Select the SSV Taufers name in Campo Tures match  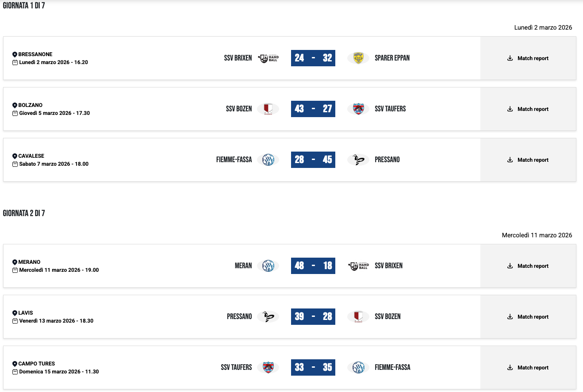point(236,367)
